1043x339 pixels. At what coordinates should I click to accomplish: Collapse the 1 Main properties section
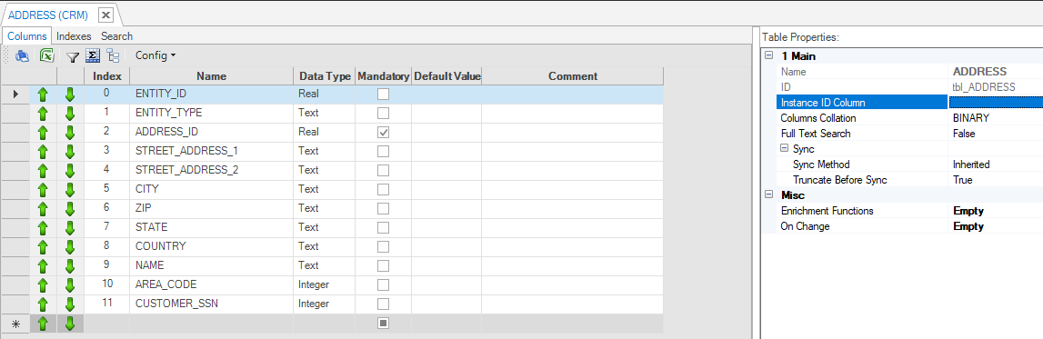769,56
